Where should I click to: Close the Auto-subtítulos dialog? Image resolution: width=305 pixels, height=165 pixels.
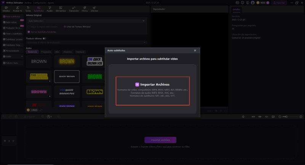point(195,50)
